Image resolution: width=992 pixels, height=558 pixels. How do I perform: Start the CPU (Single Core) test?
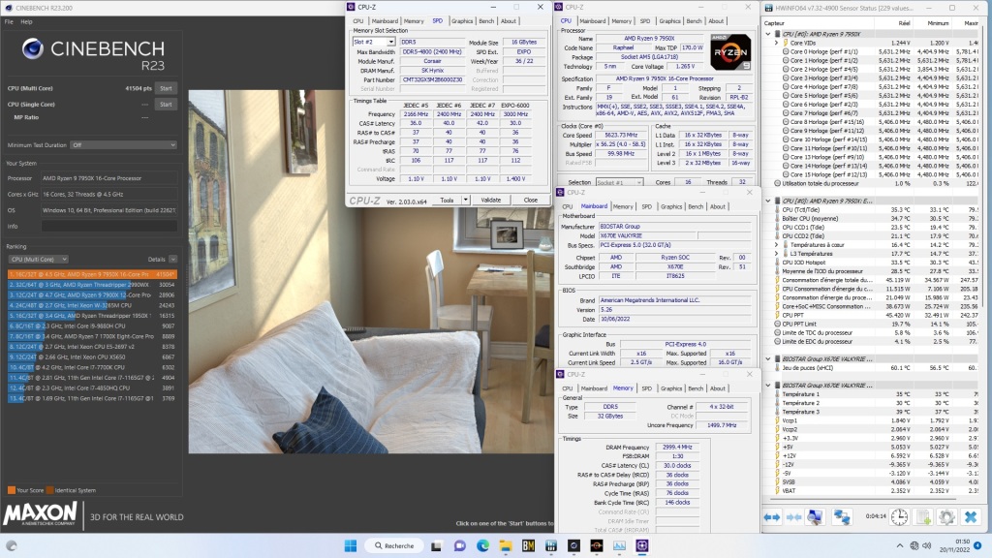[x=166, y=105]
